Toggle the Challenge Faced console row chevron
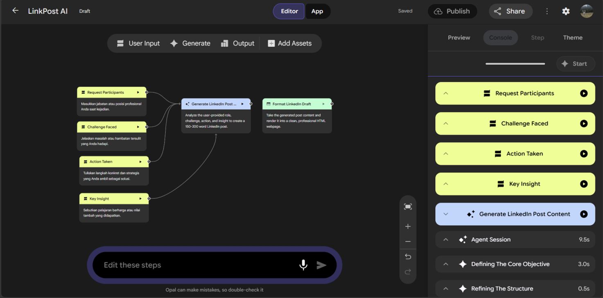This screenshot has width=603, height=298. coord(446,124)
